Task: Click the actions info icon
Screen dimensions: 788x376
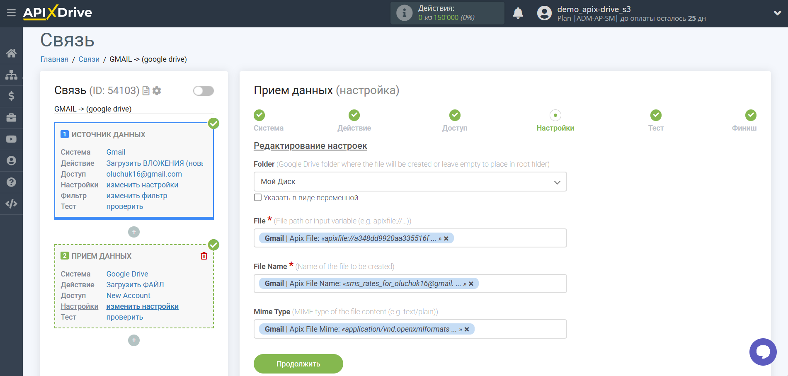Action: (x=404, y=13)
